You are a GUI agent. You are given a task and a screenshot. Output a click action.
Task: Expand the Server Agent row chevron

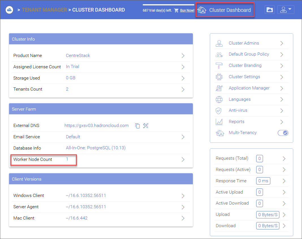coord(183,207)
